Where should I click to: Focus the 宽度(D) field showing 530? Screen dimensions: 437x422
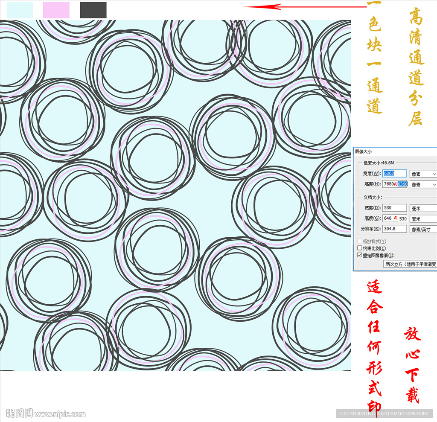click(394, 208)
